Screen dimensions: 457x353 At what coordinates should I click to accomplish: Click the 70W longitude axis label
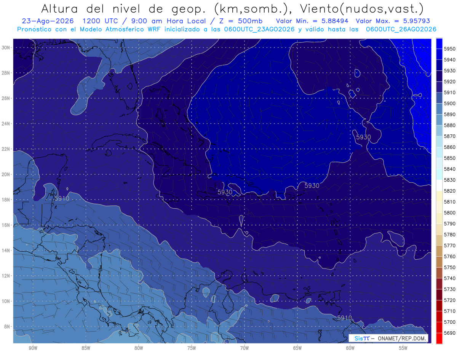click(x=244, y=348)
